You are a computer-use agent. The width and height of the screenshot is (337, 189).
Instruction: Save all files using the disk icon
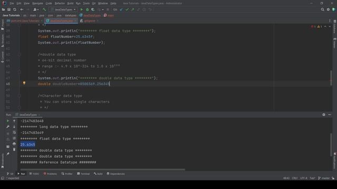(9, 9)
